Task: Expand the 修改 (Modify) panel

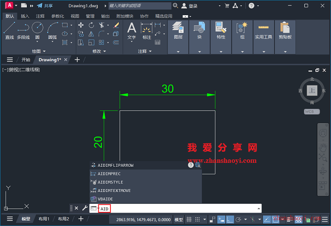Action: point(99,51)
